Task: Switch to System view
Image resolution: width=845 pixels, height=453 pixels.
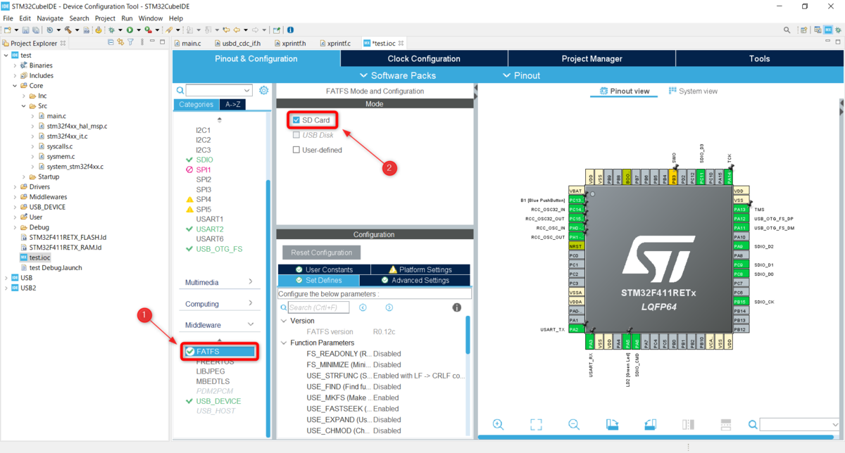Action: coord(693,91)
